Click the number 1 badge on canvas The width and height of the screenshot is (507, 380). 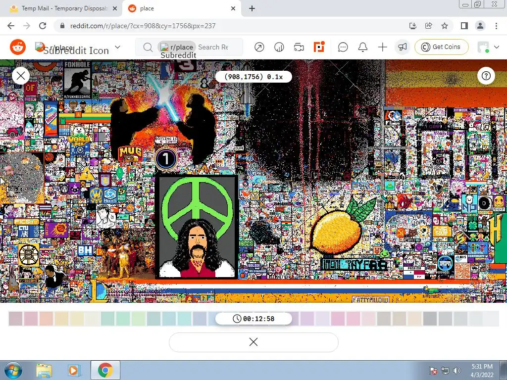coord(166,159)
